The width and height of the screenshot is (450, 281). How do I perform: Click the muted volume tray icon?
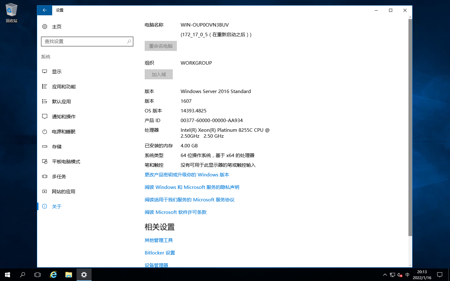[x=400, y=275]
